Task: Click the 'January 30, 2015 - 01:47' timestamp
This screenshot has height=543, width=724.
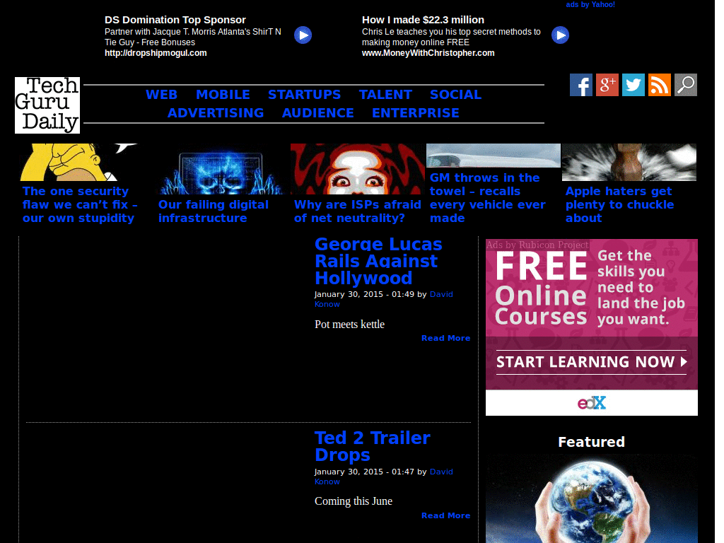Action: pyautogui.click(x=364, y=472)
